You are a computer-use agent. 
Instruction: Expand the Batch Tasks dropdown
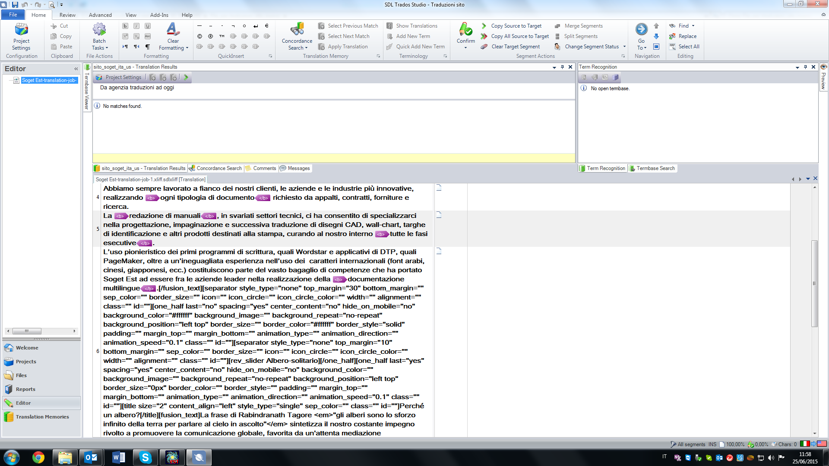(x=107, y=48)
